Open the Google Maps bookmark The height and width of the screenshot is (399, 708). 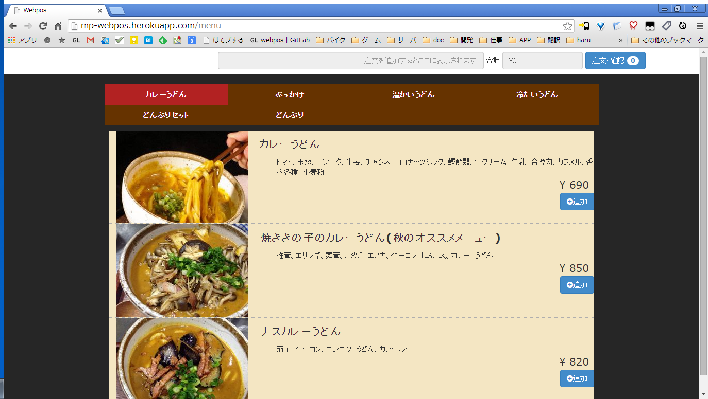click(177, 40)
